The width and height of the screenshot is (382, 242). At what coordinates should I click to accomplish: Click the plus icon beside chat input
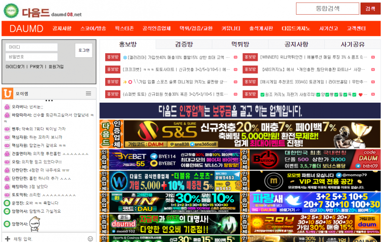pyautogui.click(x=8, y=239)
